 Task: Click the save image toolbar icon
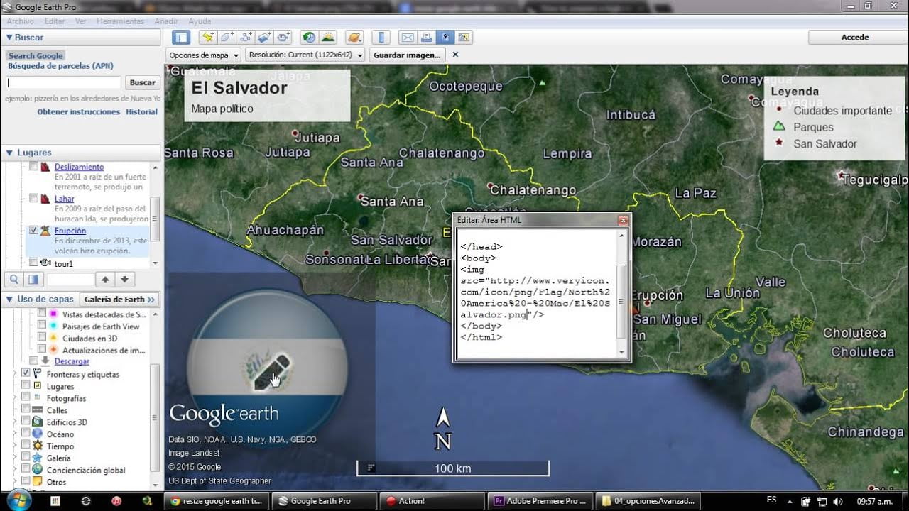point(445,38)
